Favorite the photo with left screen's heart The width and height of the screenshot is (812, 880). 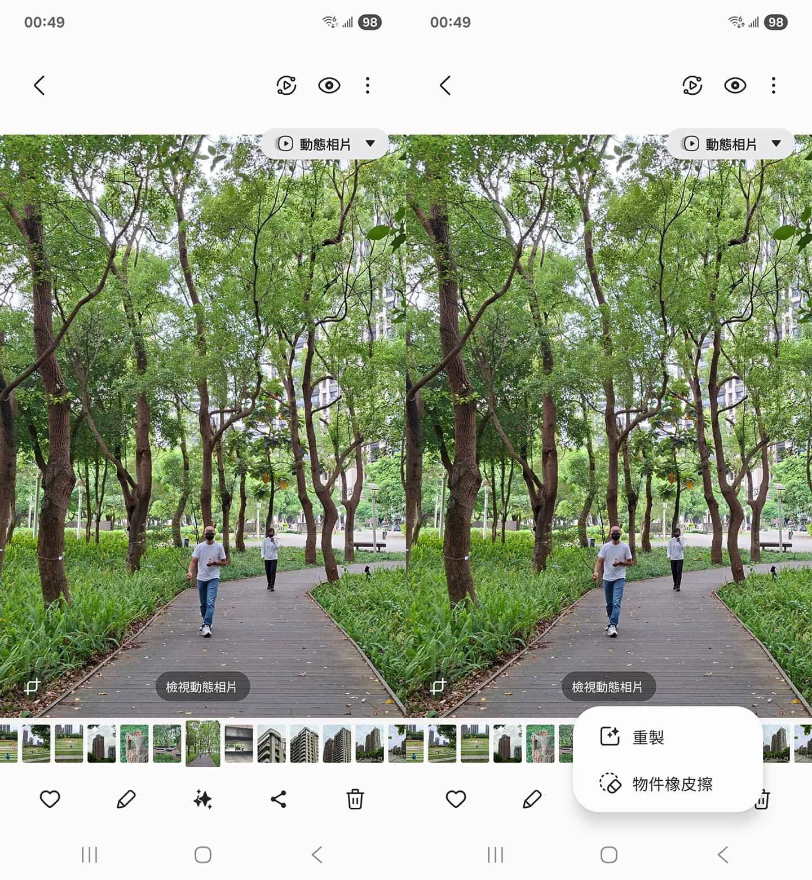pyautogui.click(x=50, y=799)
